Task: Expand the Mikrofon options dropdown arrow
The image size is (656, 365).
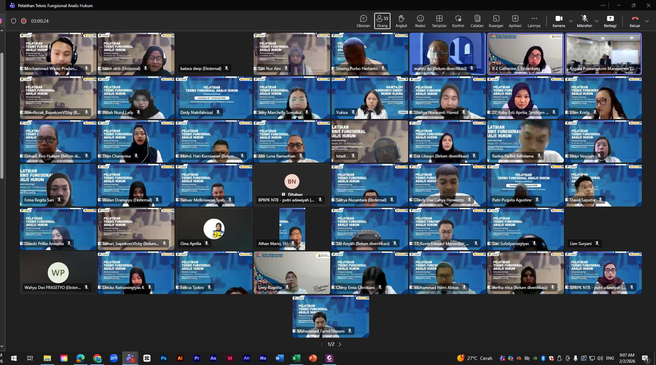Action: [x=597, y=21]
